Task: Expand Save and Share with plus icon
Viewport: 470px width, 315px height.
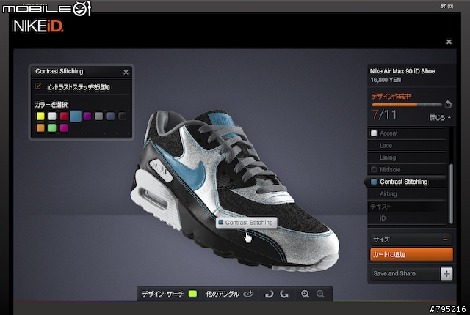Action: (446, 274)
